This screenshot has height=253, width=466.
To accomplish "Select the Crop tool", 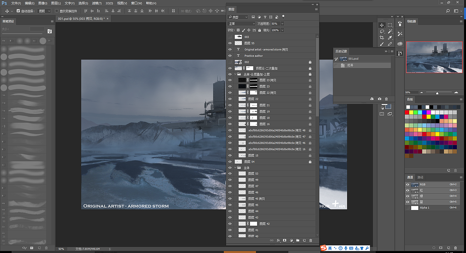I will [382, 37].
